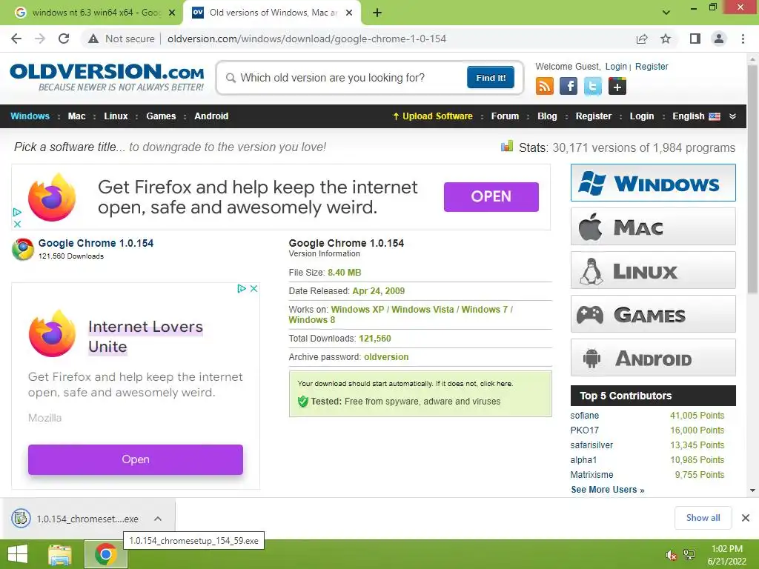
Task: Select Mac in the navigation bar
Action: [76, 116]
